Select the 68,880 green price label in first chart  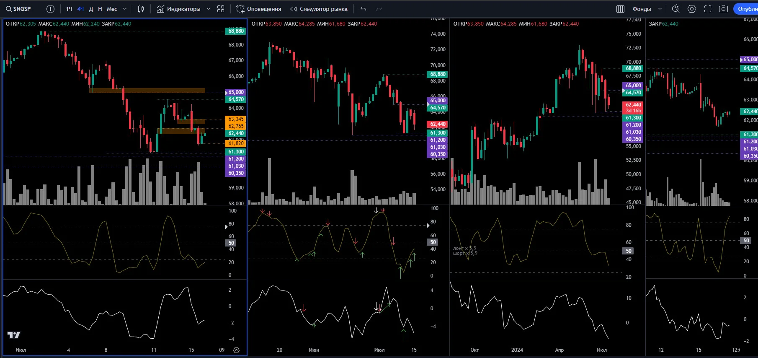(236, 31)
